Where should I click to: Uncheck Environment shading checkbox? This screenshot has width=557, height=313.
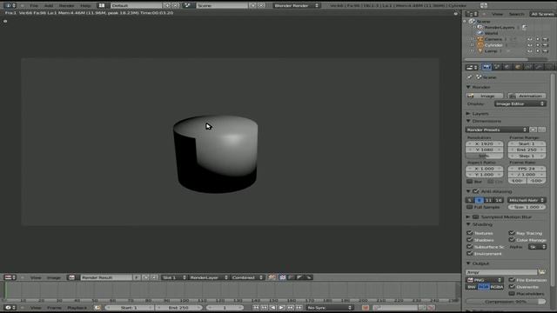click(469, 253)
